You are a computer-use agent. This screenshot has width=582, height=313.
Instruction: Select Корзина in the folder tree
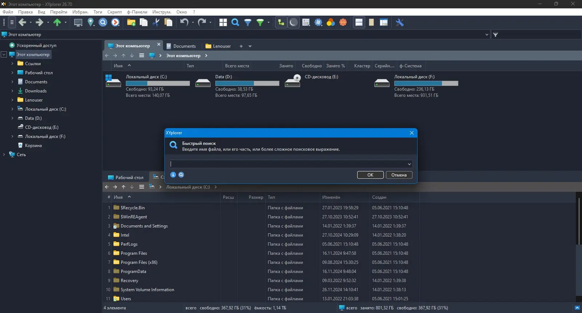coord(33,146)
